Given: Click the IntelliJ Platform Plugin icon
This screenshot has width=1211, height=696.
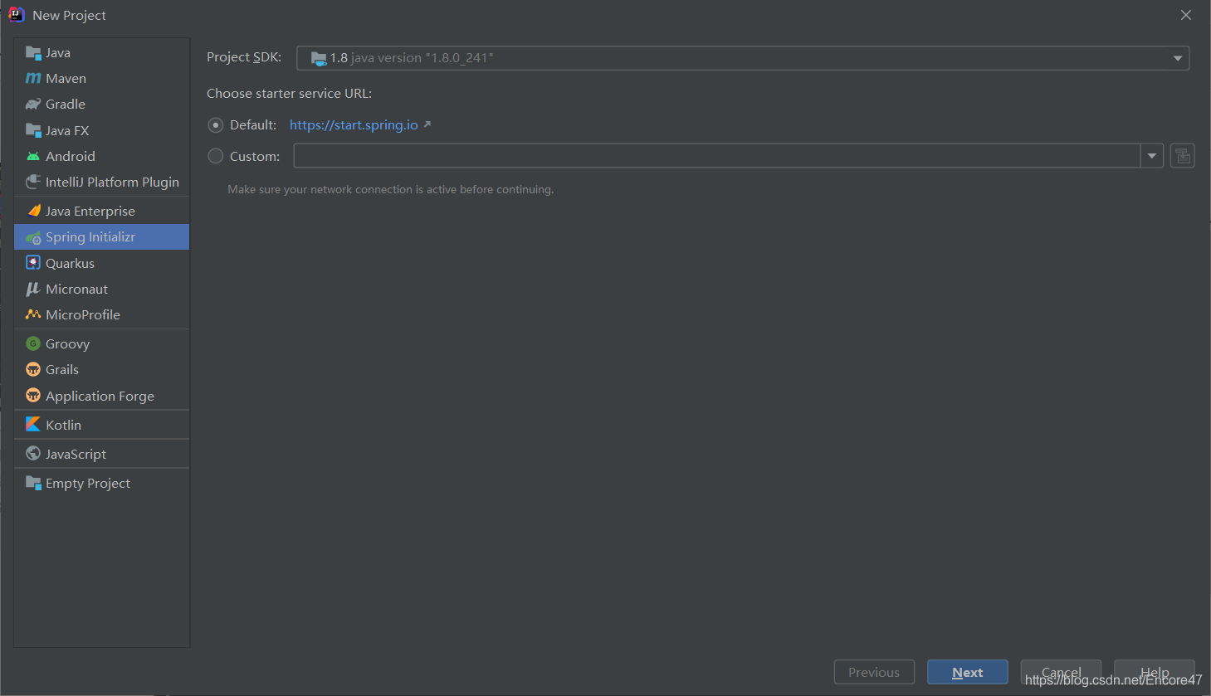Looking at the screenshot, I should point(33,182).
